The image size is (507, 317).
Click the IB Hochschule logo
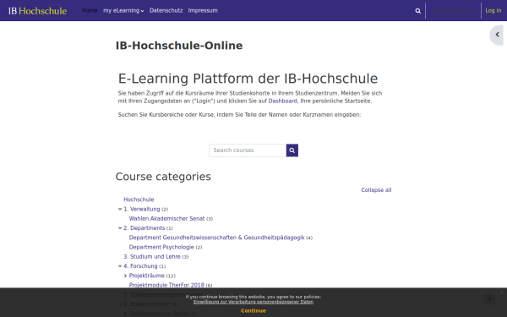coord(37,11)
